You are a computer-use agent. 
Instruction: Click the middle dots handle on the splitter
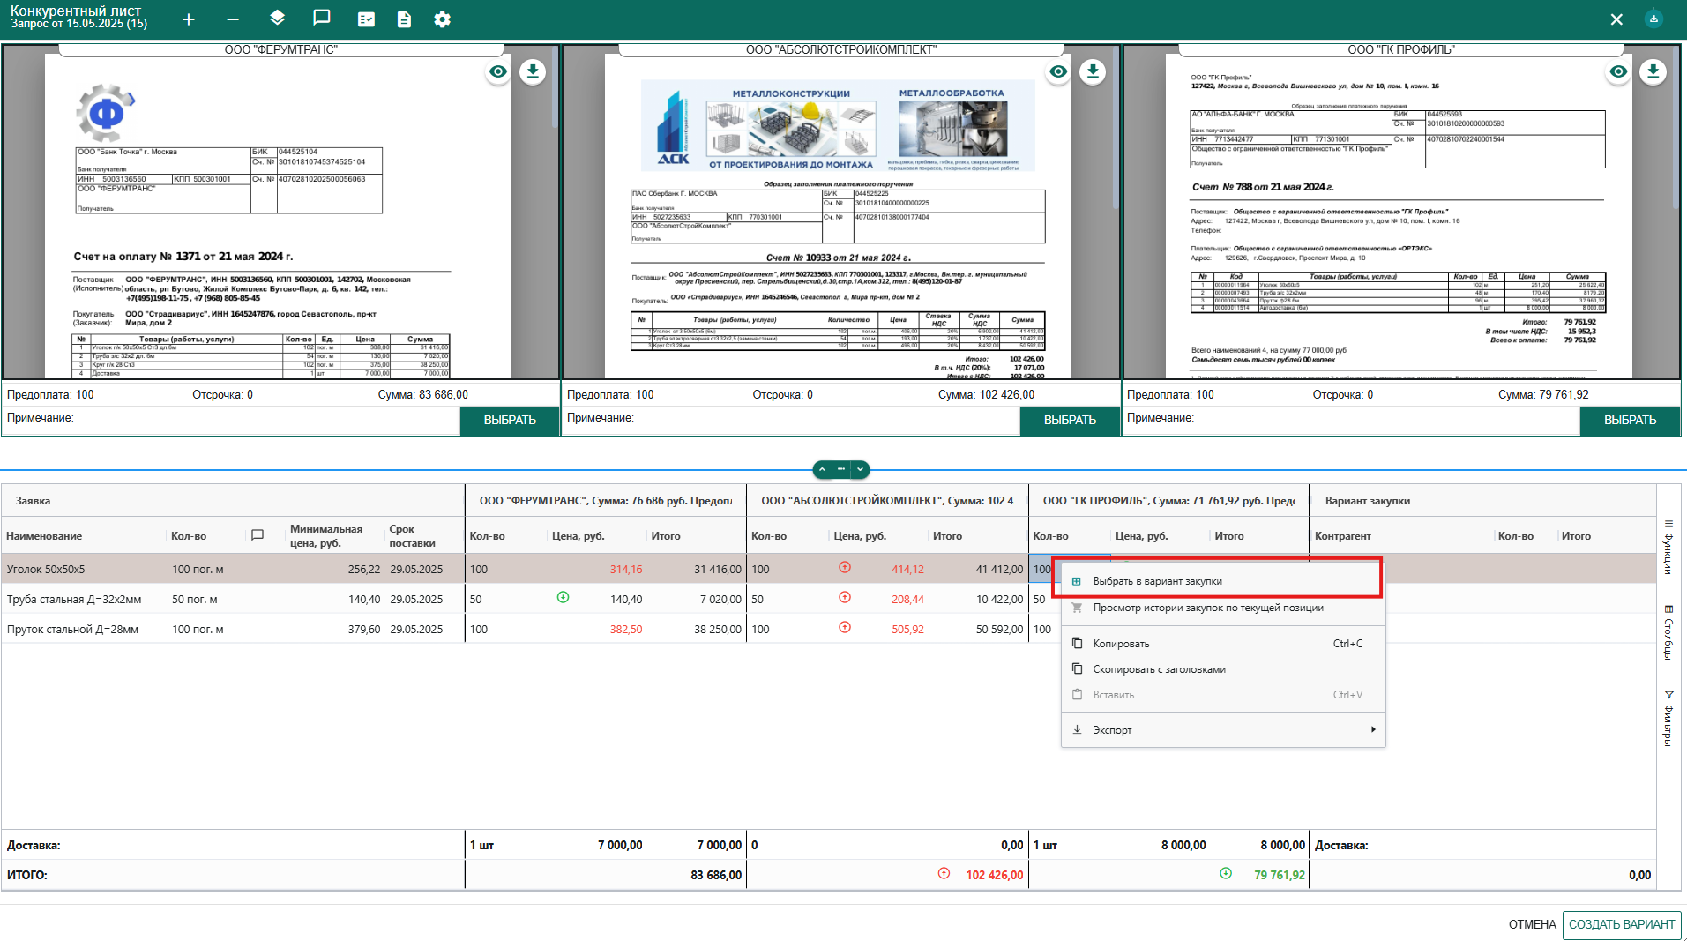[841, 470]
